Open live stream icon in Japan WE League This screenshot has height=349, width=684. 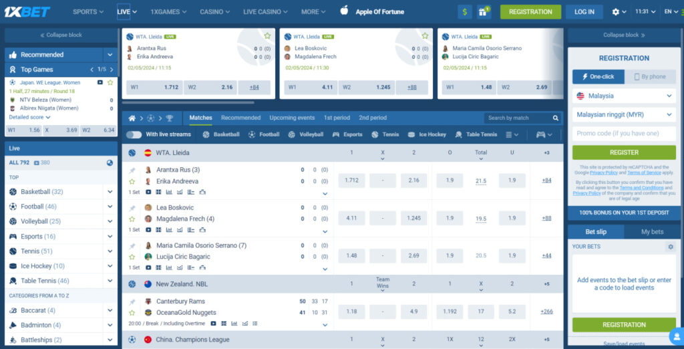pos(100,82)
